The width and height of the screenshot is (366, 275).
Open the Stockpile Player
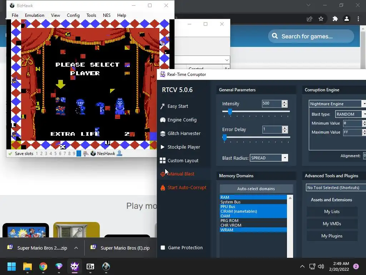click(x=180, y=147)
